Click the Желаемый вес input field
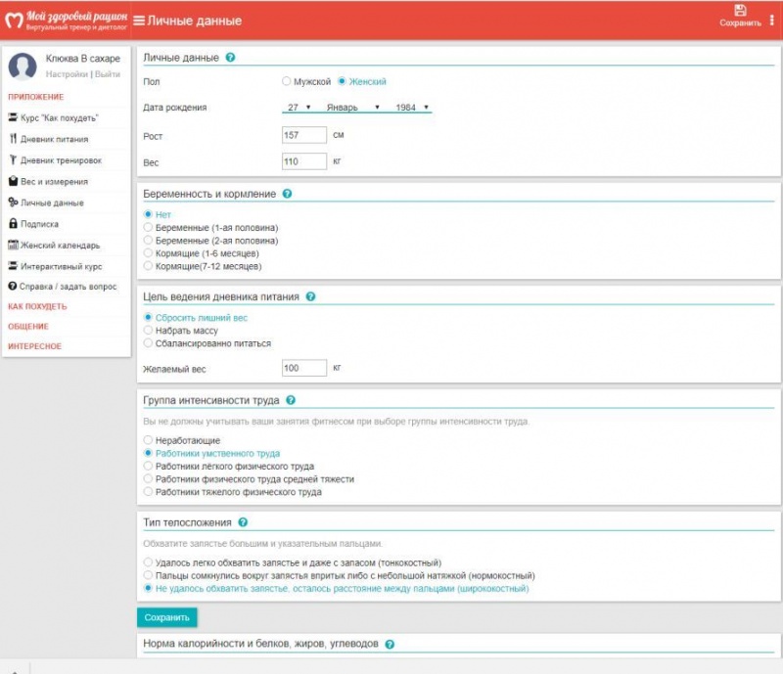This screenshot has width=783, height=674. tap(303, 369)
